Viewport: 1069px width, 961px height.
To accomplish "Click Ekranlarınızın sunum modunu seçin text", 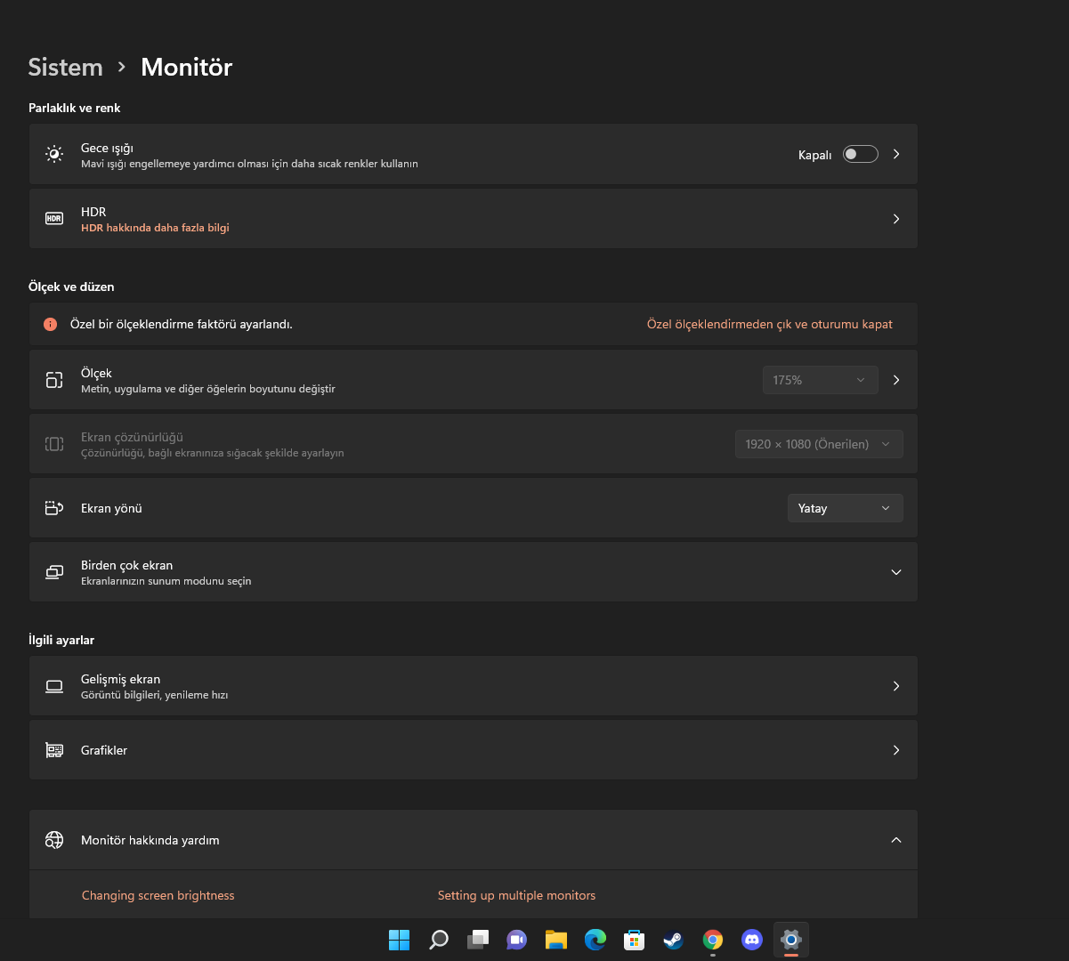I will pos(166,581).
